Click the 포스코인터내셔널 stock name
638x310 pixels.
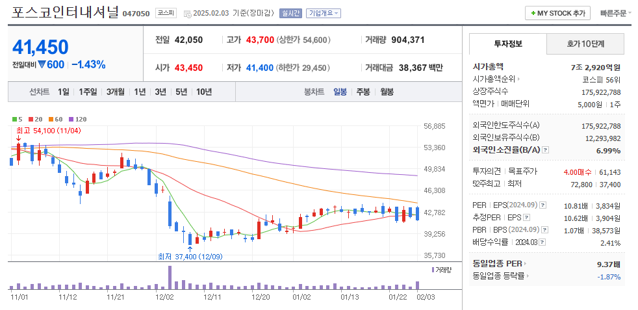[65, 12]
